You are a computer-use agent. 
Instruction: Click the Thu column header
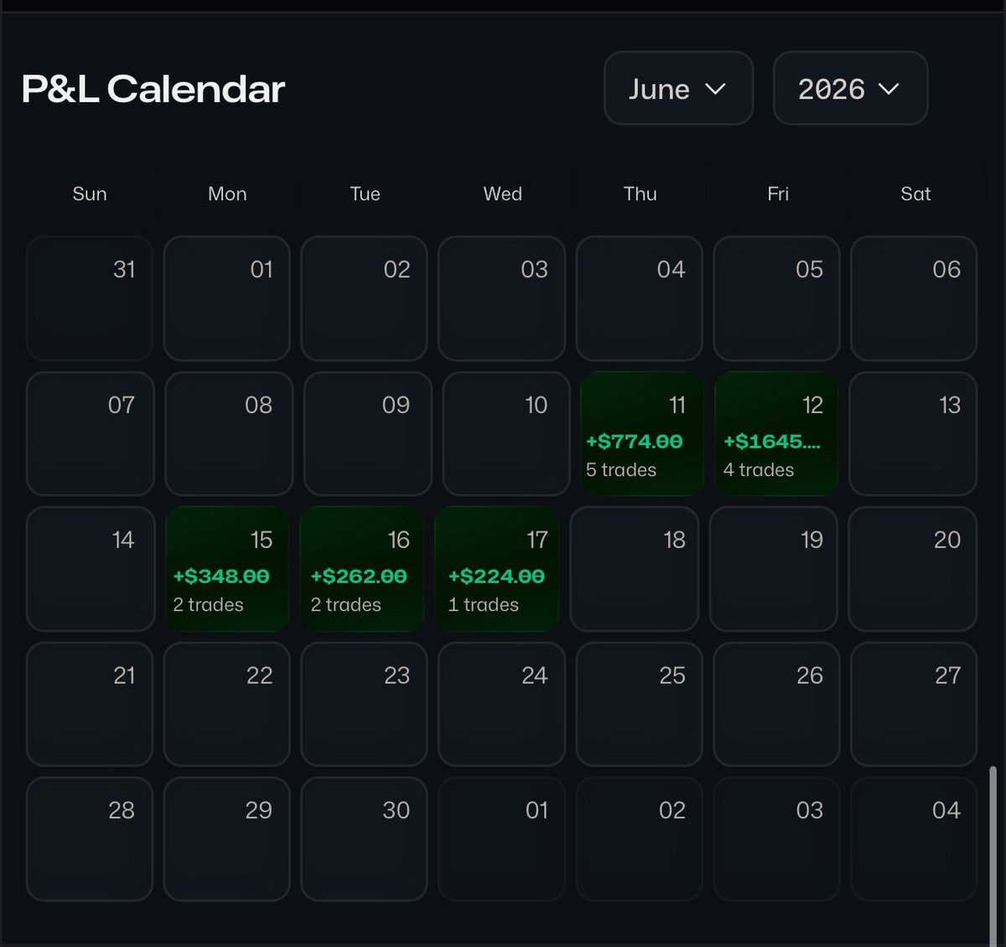[640, 194]
